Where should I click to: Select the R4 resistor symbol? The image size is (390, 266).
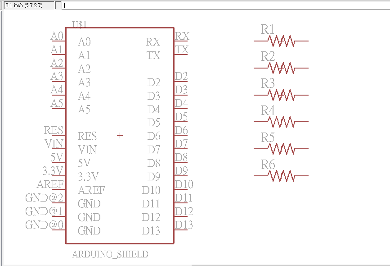click(x=281, y=122)
